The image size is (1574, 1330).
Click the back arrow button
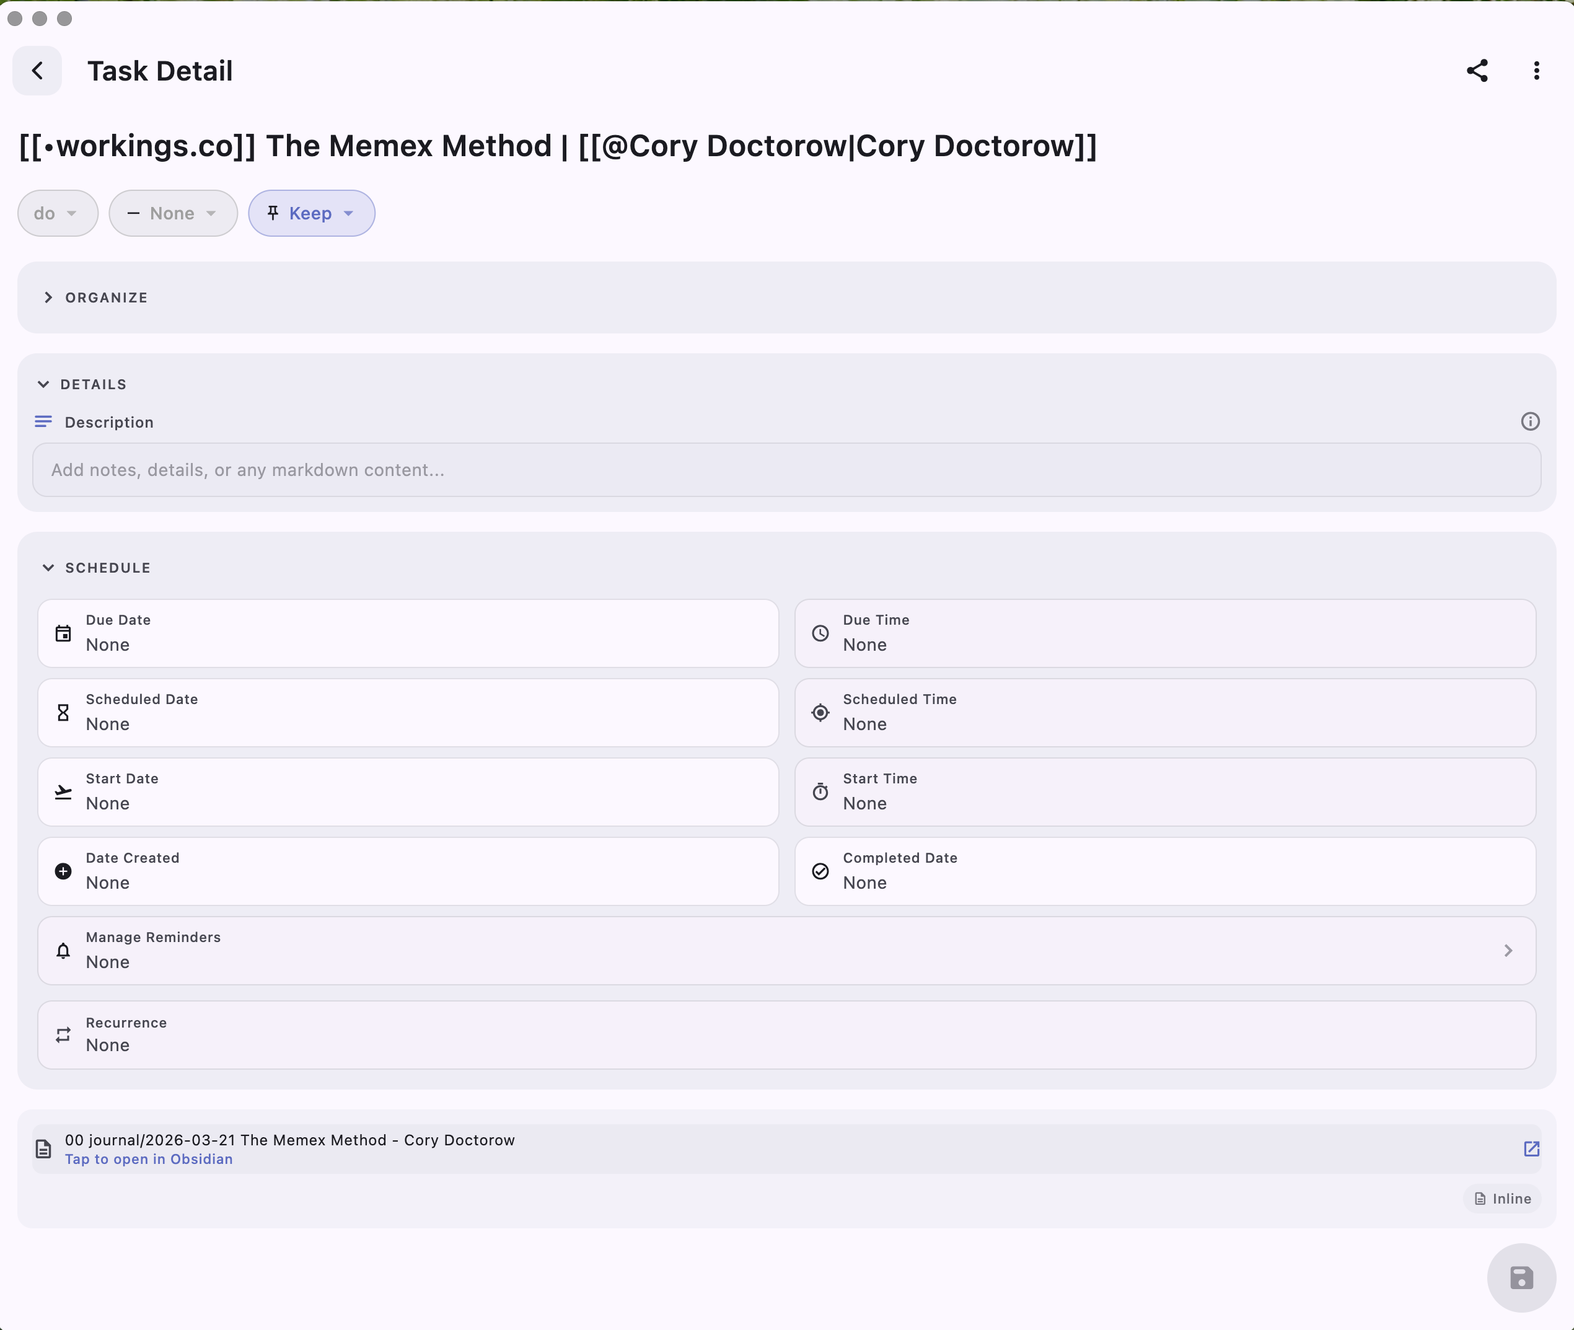[37, 71]
